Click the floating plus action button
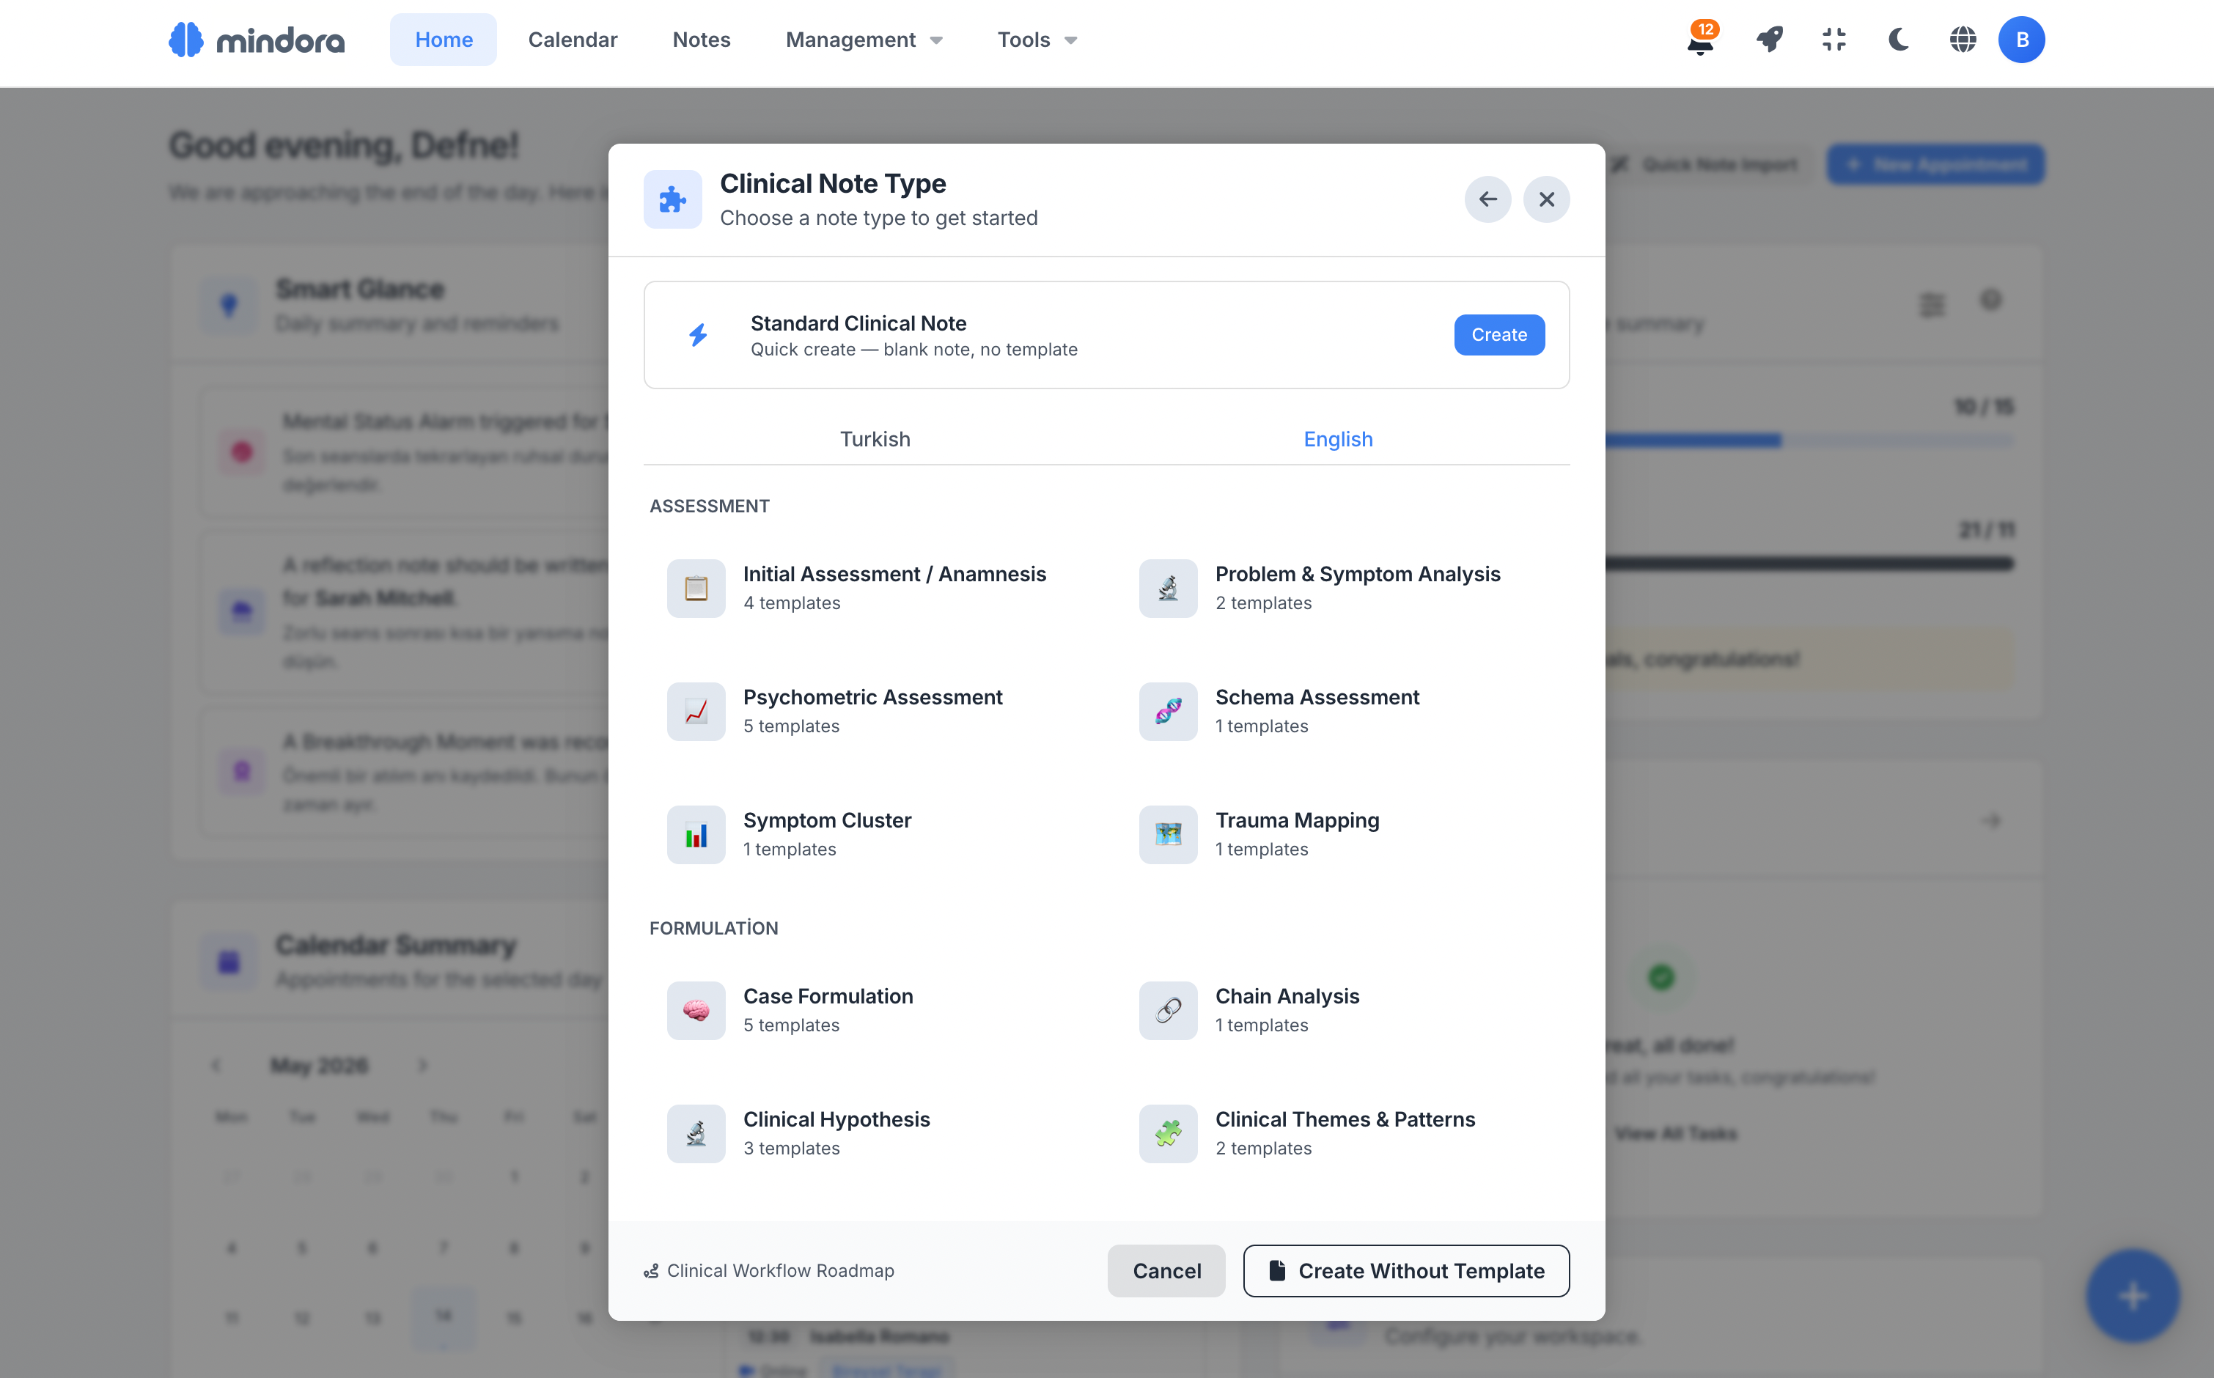The width and height of the screenshot is (2214, 1378). (2132, 1295)
